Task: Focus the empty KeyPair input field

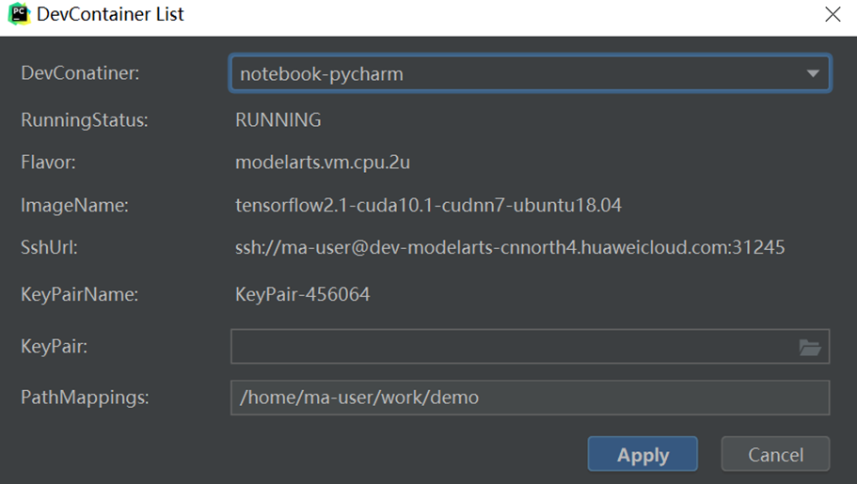Action: click(x=508, y=347)
